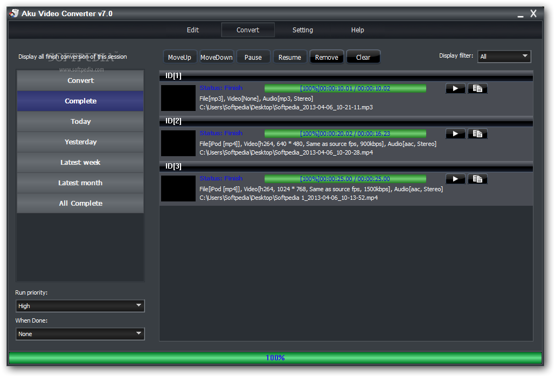Image resolution: width=555 pixels, height=377 pixels.
Task: Switch to the Convert tab
Action: 248,30
